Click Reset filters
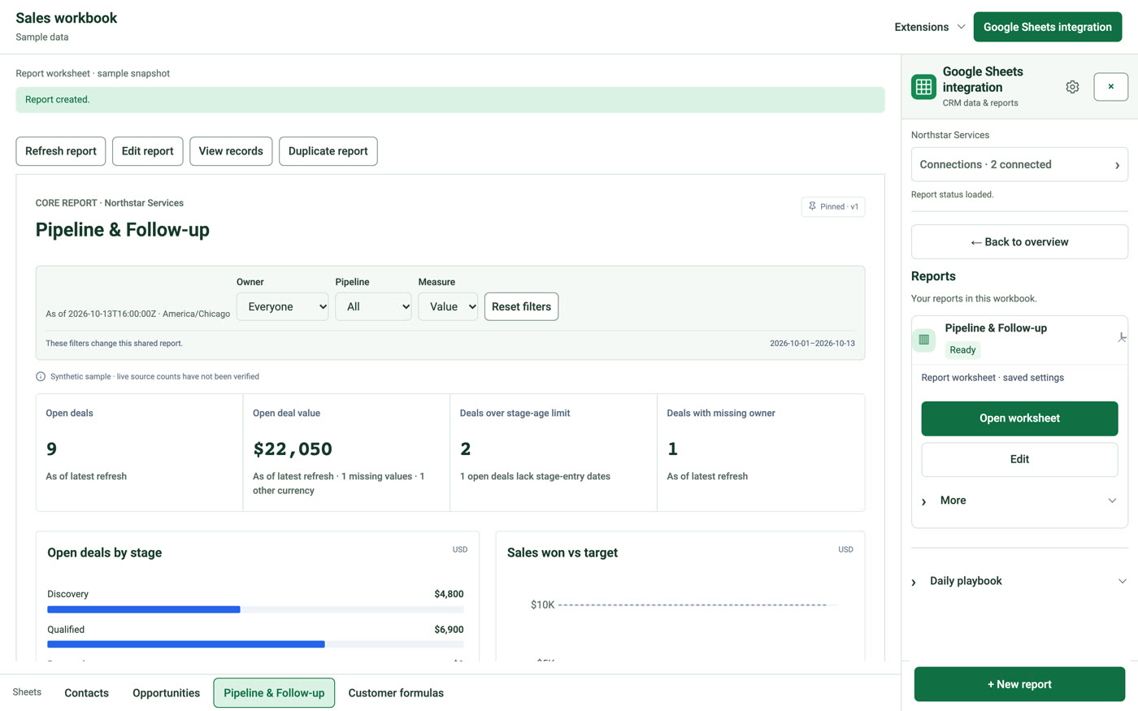Screen dimensions: 1138x711 coord(521,306)
